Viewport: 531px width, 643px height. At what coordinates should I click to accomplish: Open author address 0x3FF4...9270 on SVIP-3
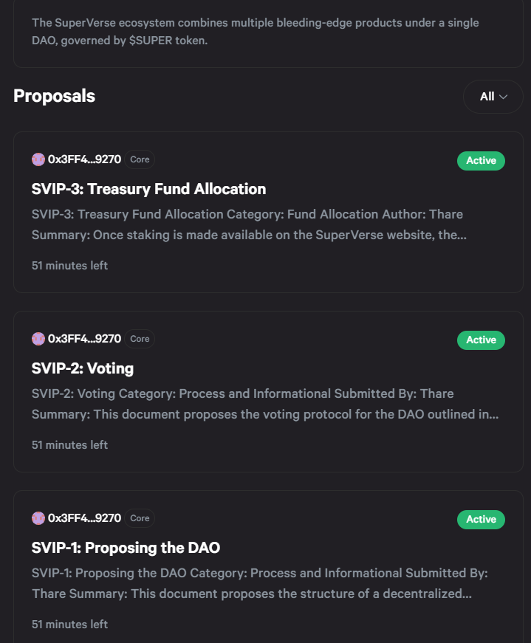pos(84,159)
